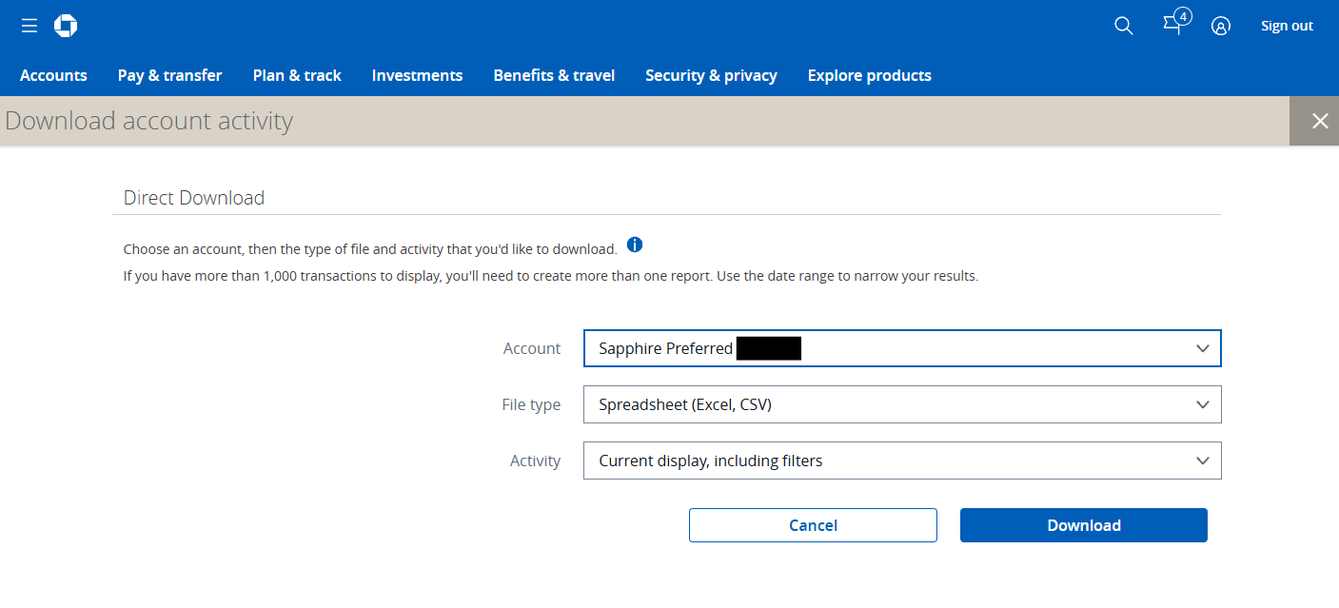Select the Security & privacy menu

[711, 75]
